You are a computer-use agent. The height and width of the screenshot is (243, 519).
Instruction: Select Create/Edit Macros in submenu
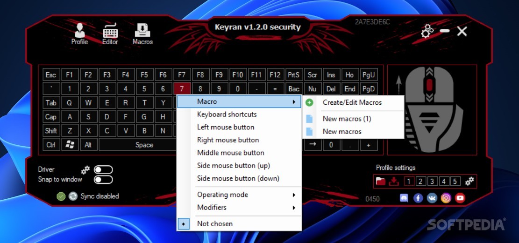coord(353,102)
